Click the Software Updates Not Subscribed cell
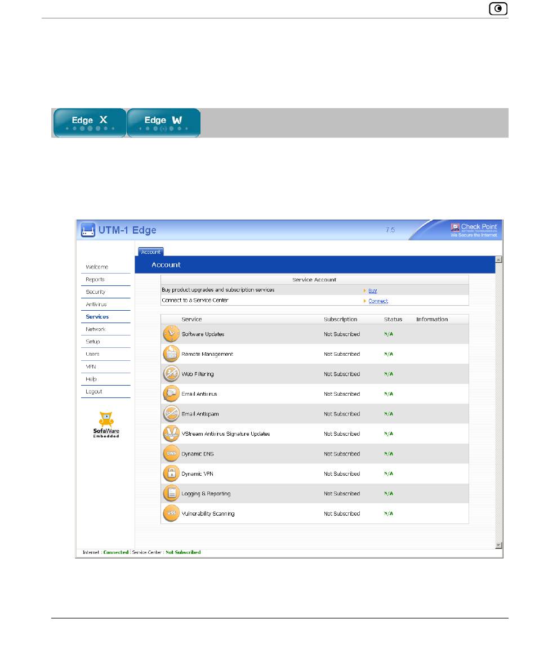The image size is (535, 662). click(x=342, y=334)
